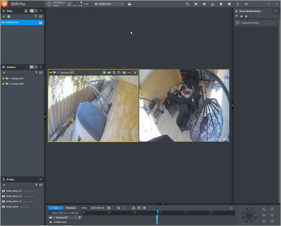This screenshot has height=226, width=281.
Task: Open the admin account profile icon
Action: (x=49, y=4)
